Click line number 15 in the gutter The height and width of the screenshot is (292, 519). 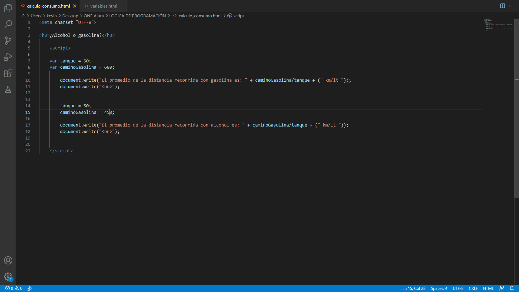point(28,112)
